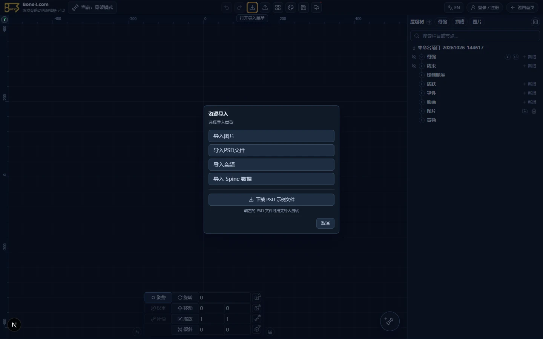Collapse the 骨骼 tree node chevron
Screen dimensions: 543x339
point(422,57)
